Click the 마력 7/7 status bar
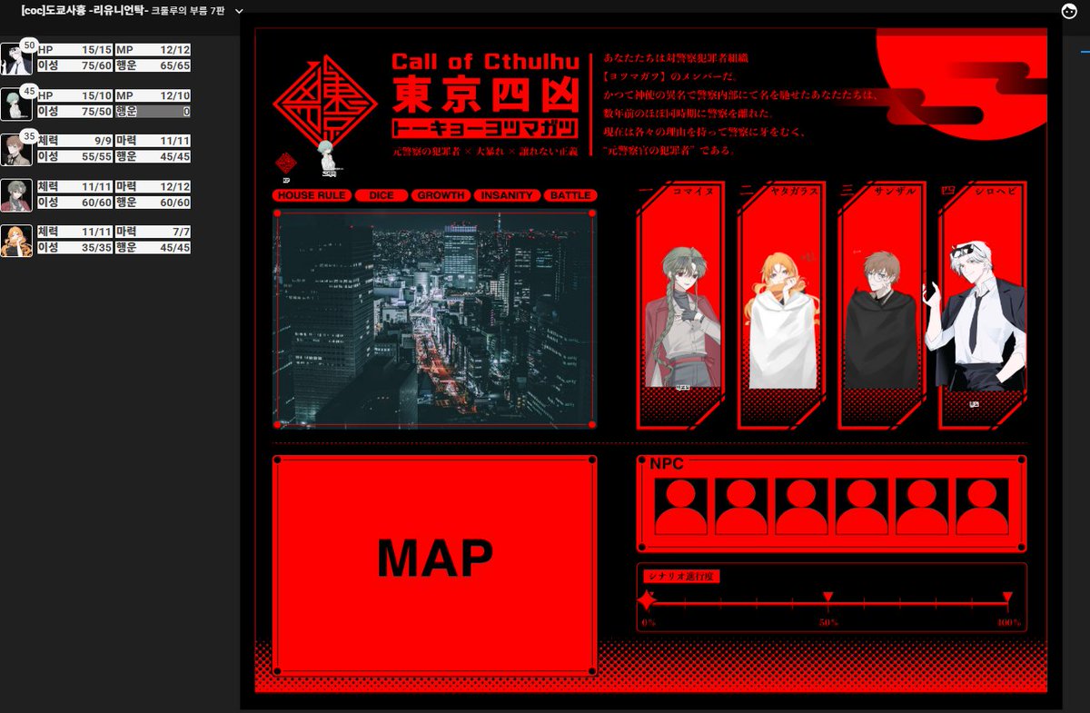The image size is (1090, 713). (x=153, y=233)
